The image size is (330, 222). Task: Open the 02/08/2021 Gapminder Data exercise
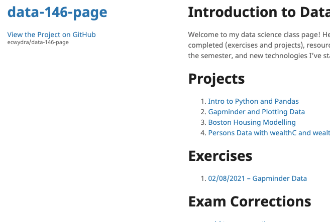coord(257,178)
